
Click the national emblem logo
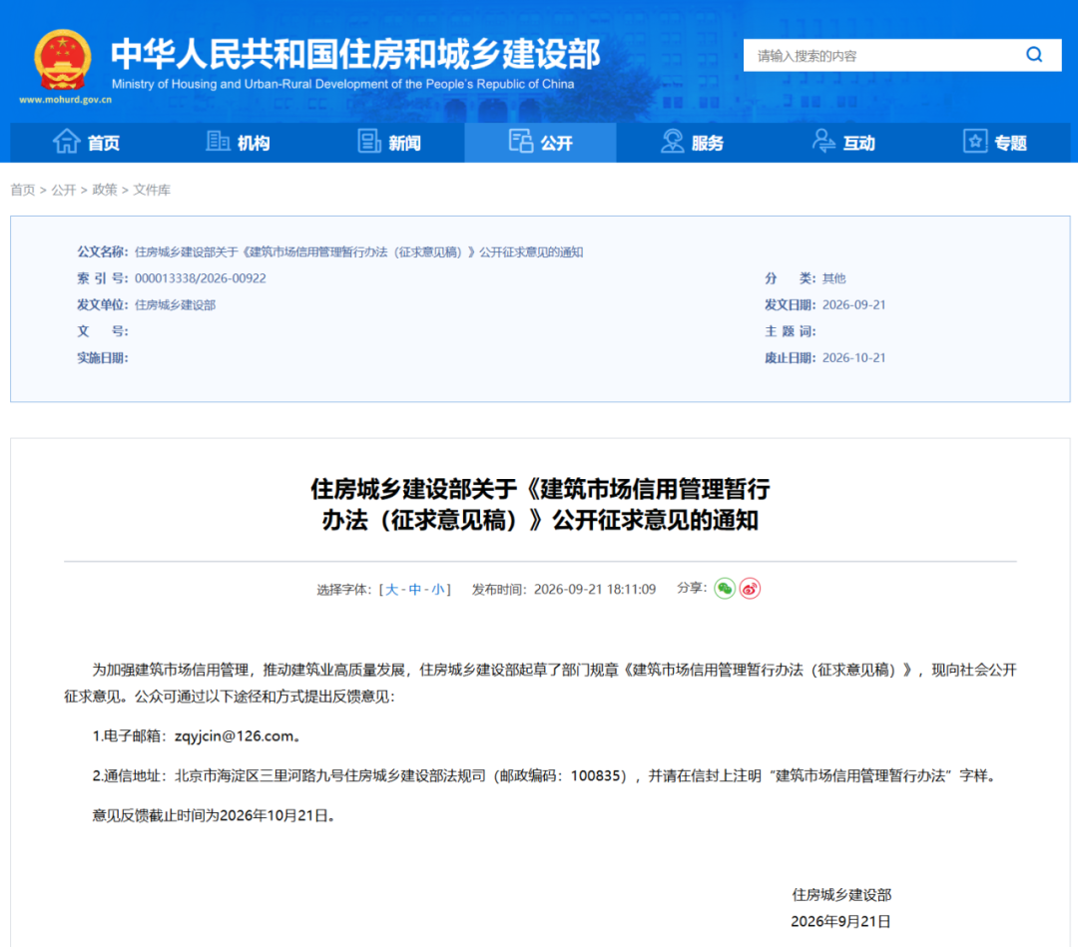pos(63,60)
